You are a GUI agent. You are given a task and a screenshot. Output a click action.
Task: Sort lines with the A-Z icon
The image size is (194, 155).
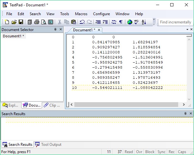[144, 22]
